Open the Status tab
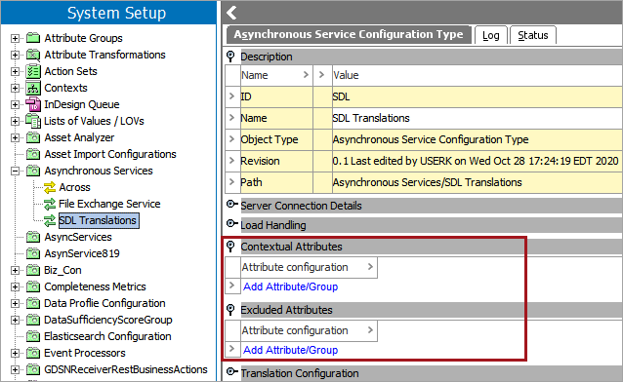Screen dimensions: 623x382 coord(533,35)
